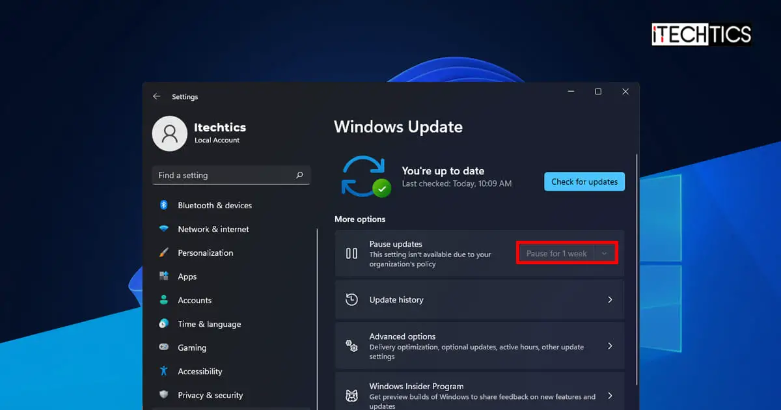This screenshot has height=410, width=781.
Task: Click the search magnifier icon
Action: pos(299,175)
